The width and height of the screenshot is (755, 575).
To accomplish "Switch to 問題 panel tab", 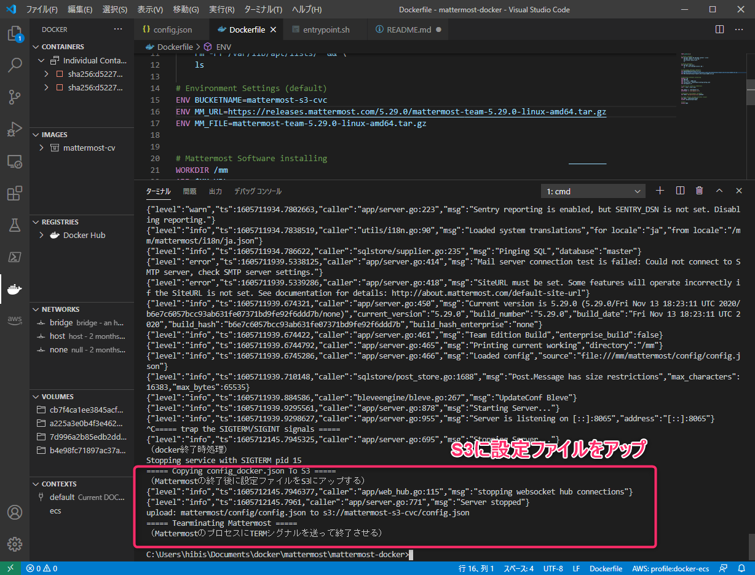I will click(x=189, y=191).
